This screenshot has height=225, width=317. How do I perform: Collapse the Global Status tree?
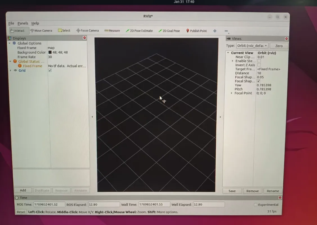[x=10, y=61]
